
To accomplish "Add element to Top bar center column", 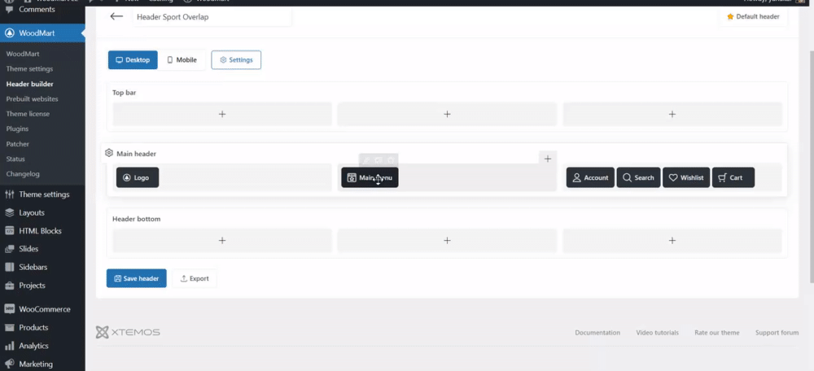I will [447, 114].
